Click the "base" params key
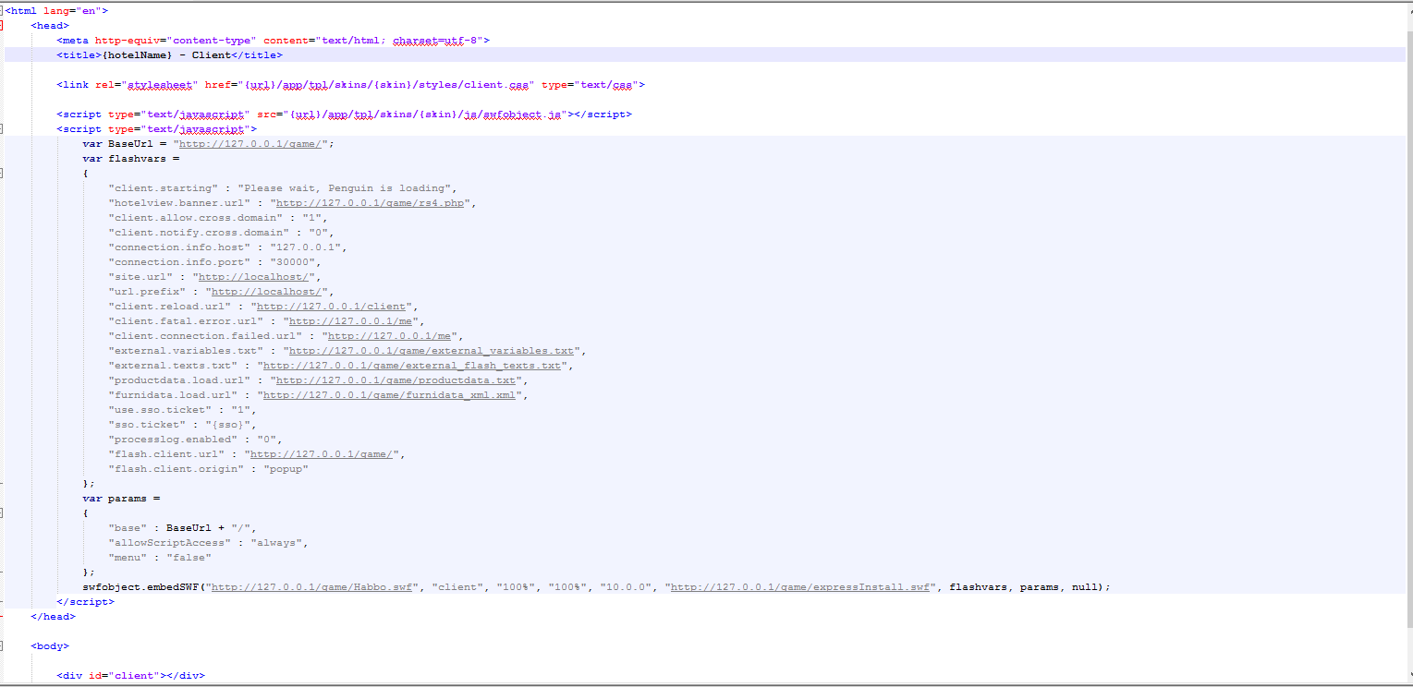1413x687 pixels. click(x=128, y=528)
